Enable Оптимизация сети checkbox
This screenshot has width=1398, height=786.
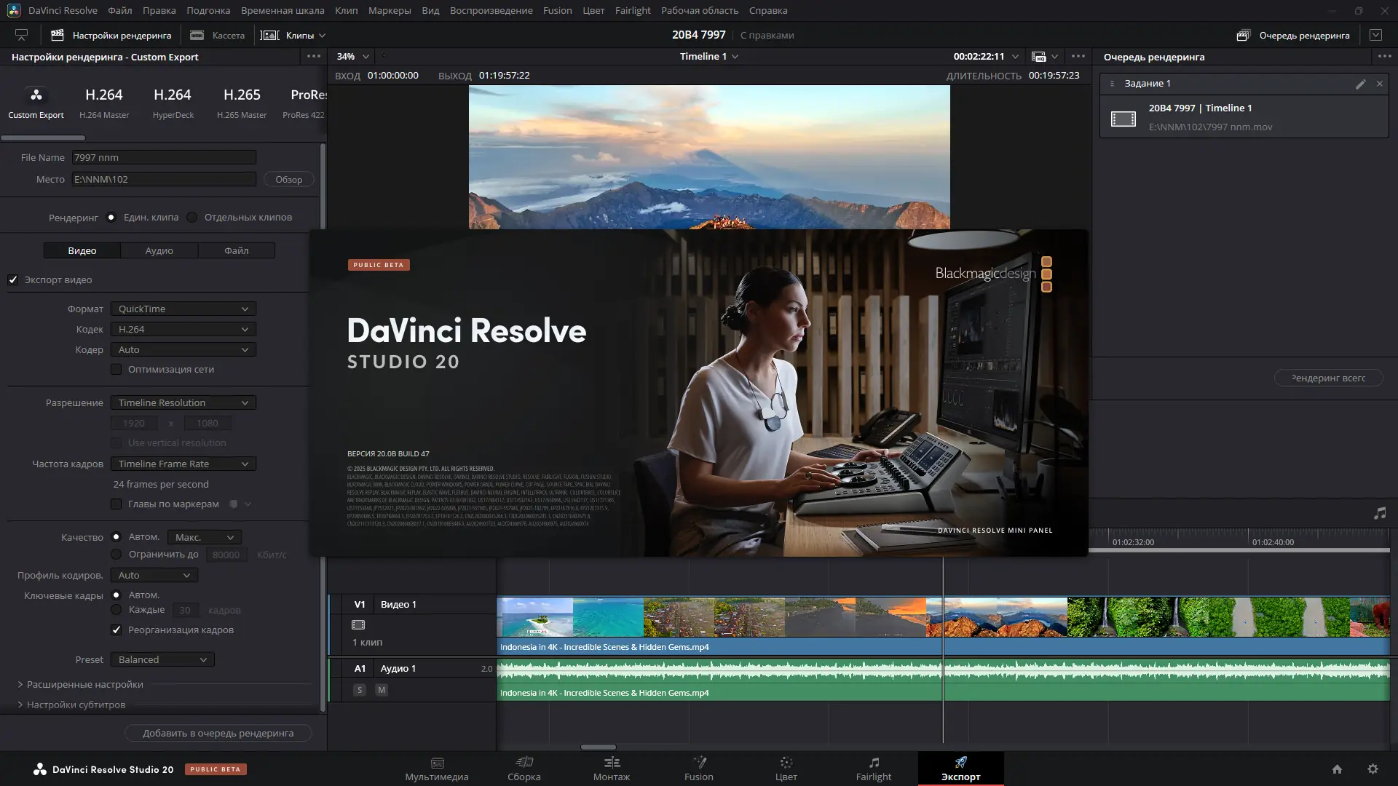(x=116, y=370)
